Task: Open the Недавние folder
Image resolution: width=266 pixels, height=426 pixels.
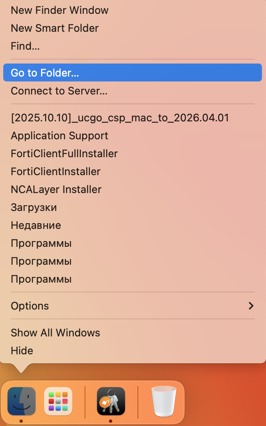Action: [36, 225]
